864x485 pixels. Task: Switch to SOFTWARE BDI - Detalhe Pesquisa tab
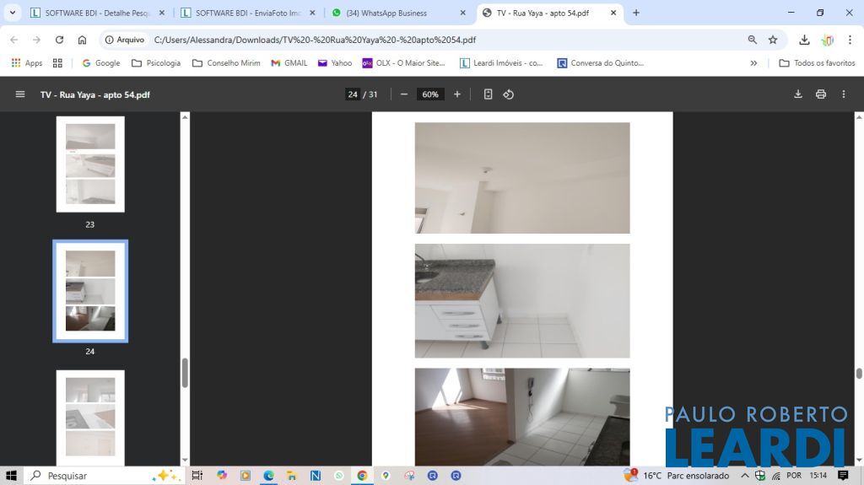[94, 13]
